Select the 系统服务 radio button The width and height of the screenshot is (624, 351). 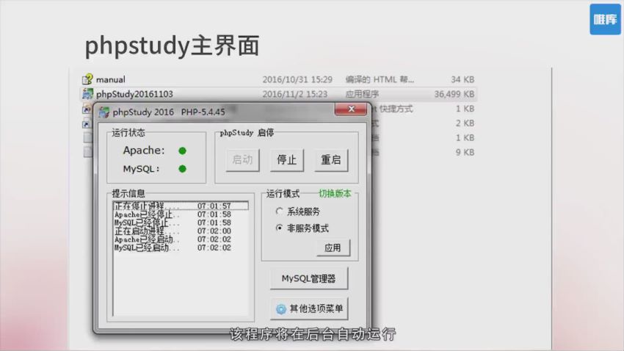click(280, 211)
